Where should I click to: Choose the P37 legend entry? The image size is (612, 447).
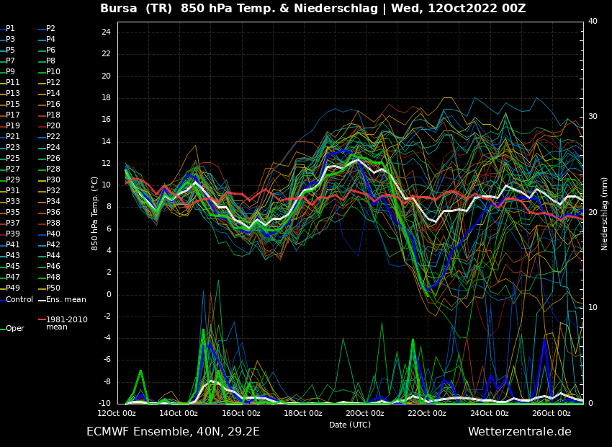10,223
